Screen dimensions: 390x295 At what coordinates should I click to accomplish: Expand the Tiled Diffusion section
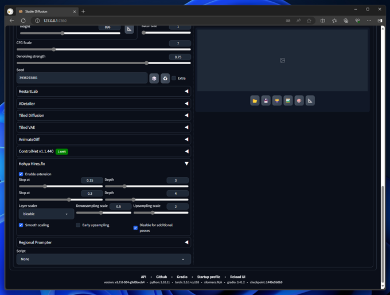point(103,116)
